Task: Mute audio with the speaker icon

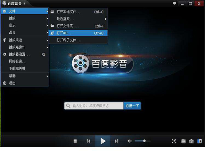Action: (x=130, y=141)
